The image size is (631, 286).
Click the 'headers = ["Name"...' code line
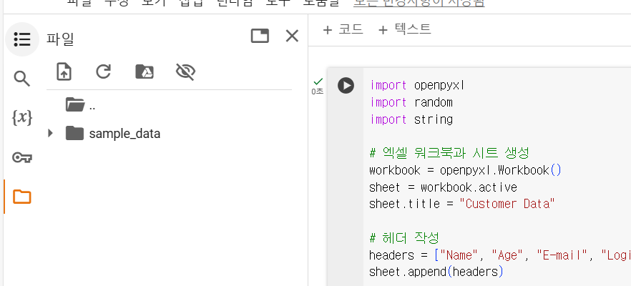coord(500,255)
